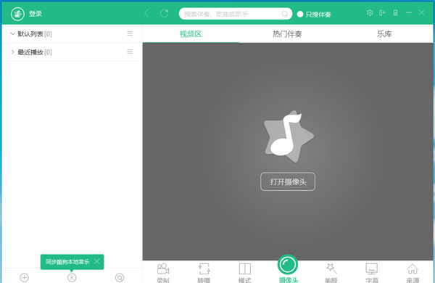Click the 字幕 subtitles icon

click(372, 268)
